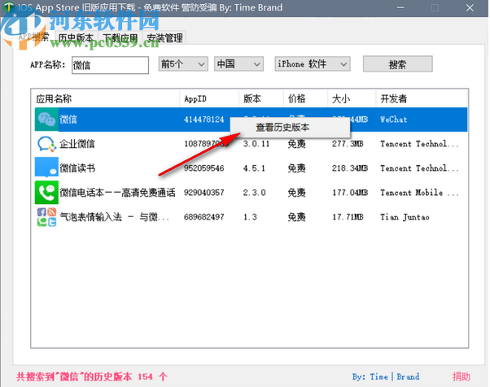
Task: Close the application window
Action: click(470, 8)
